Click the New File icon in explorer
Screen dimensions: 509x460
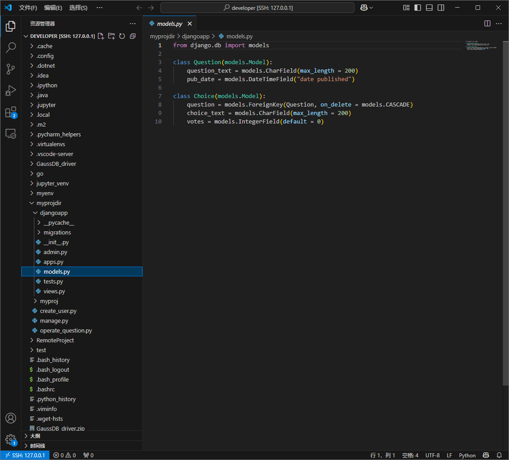coord(101,36)
